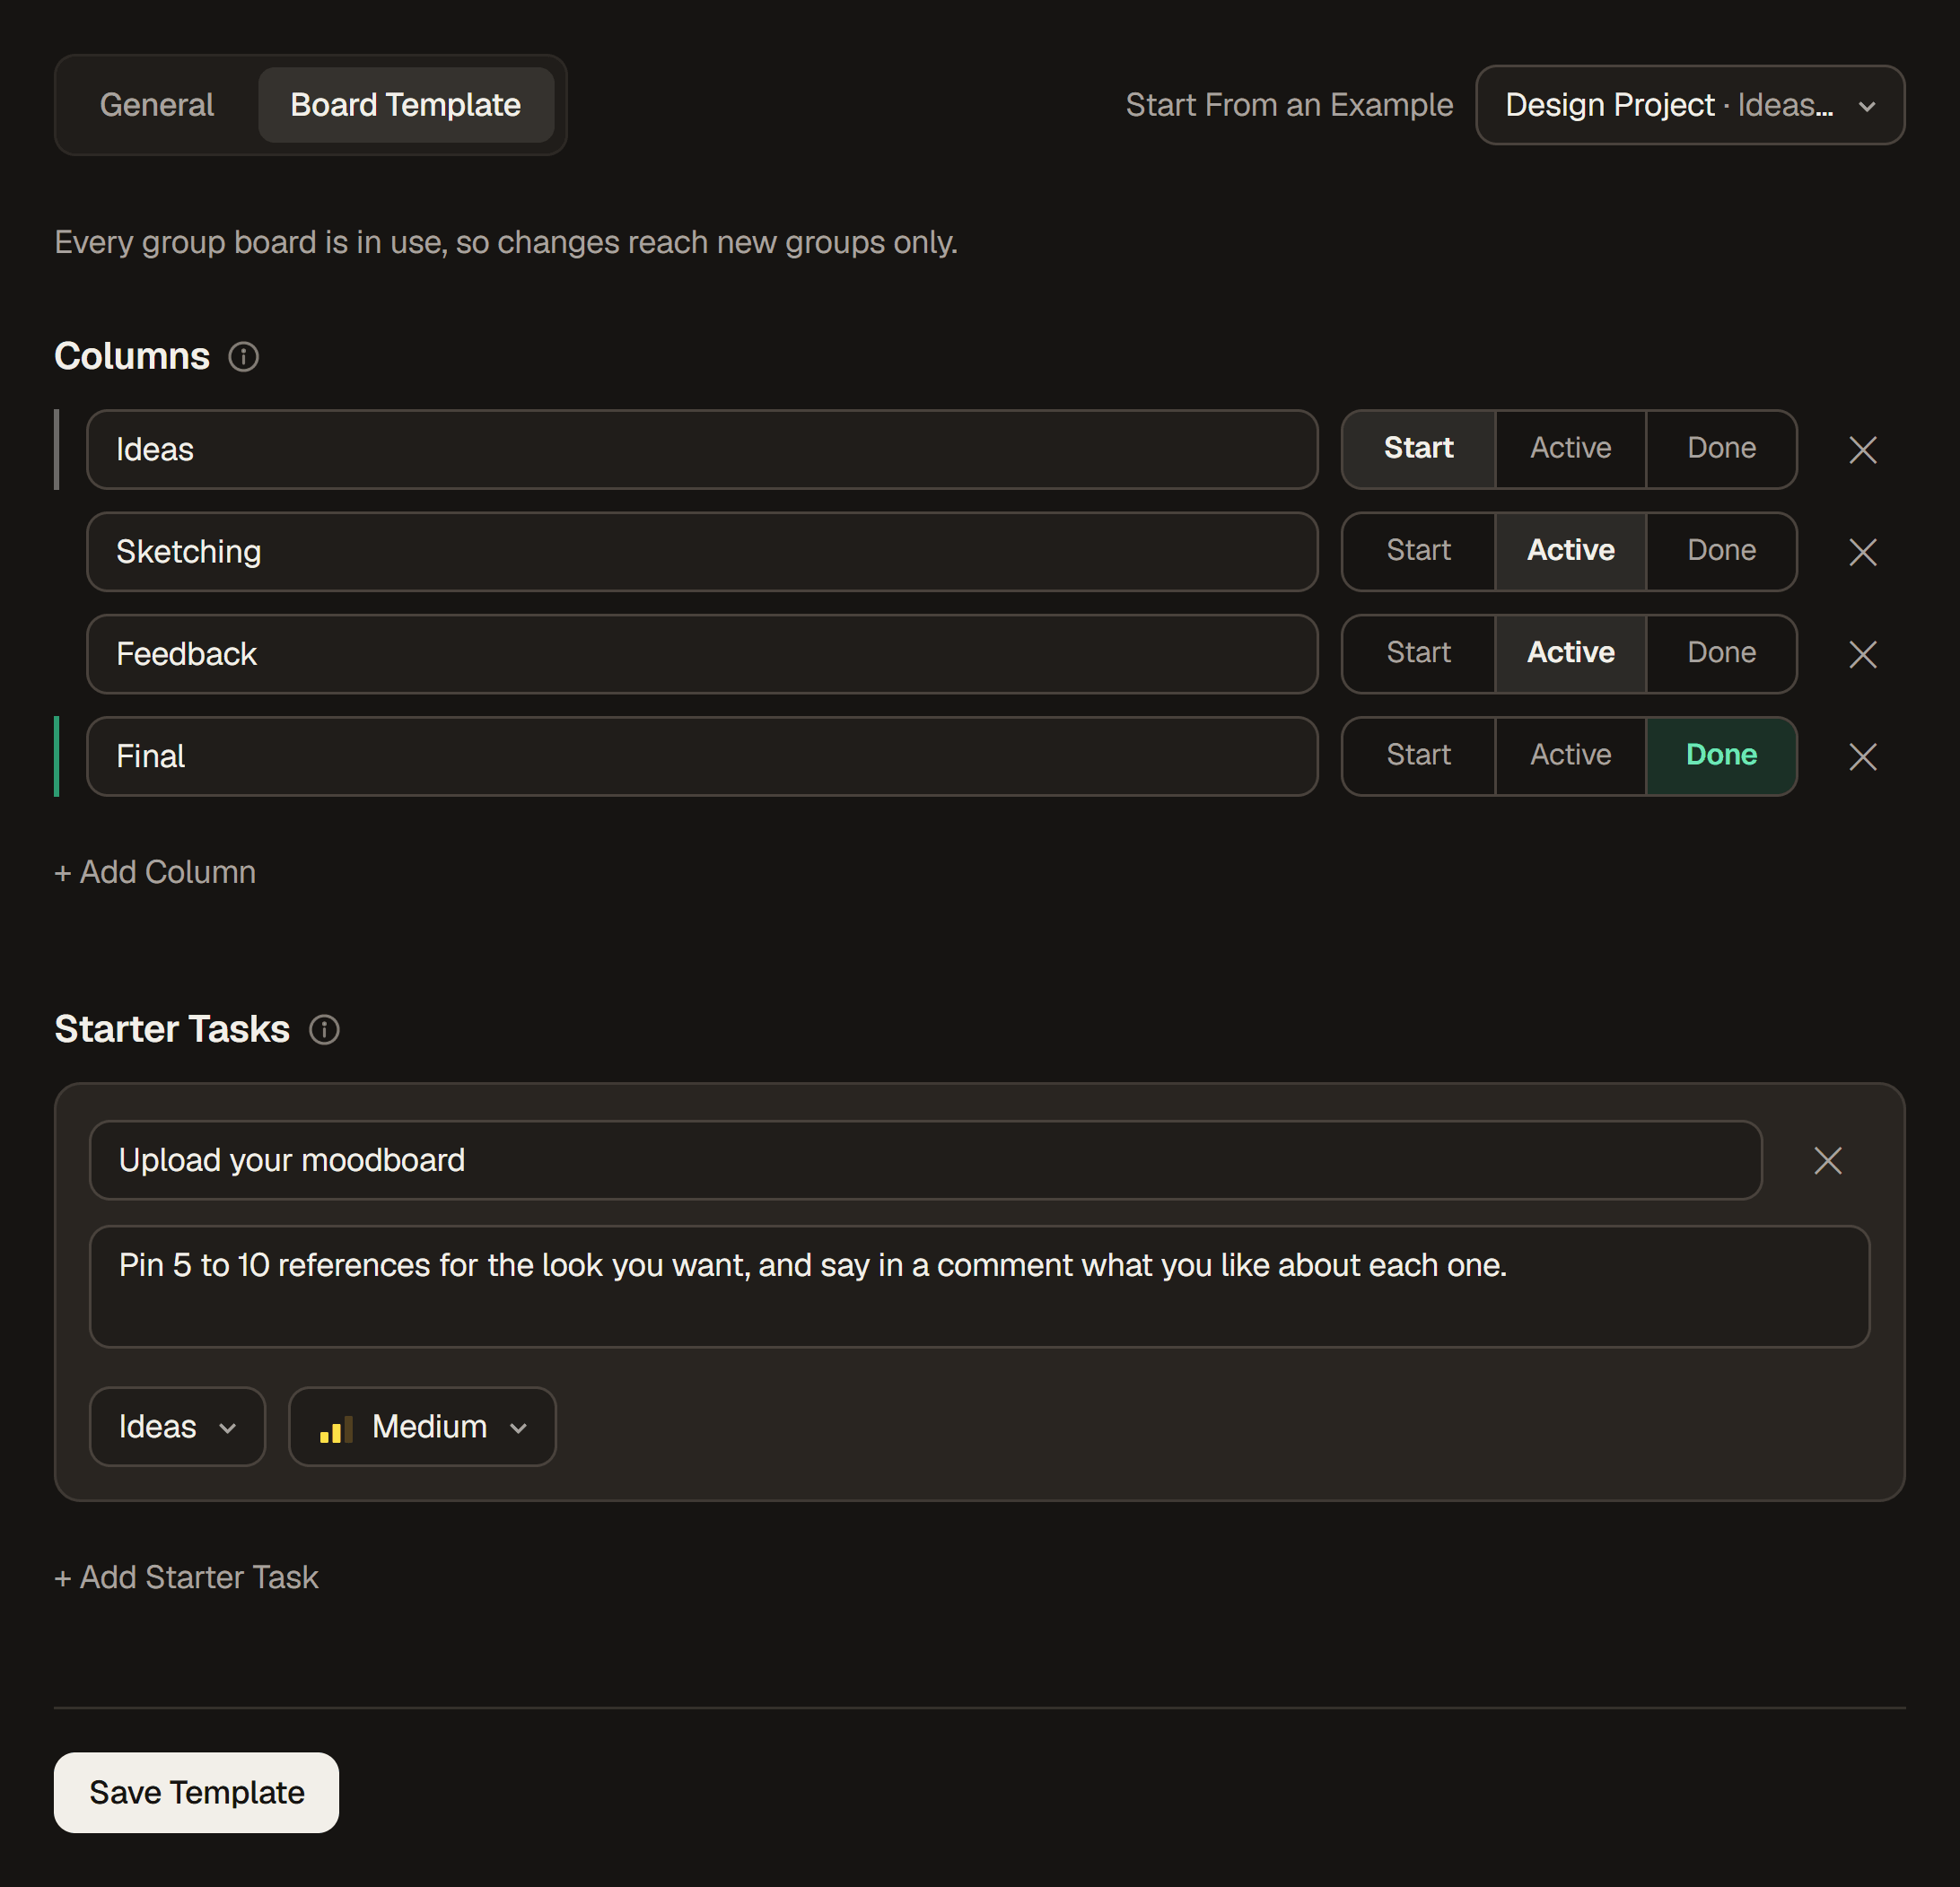Edit the Ideas column name field
Screen dimensions: 1960x1887
pos(702,450)
